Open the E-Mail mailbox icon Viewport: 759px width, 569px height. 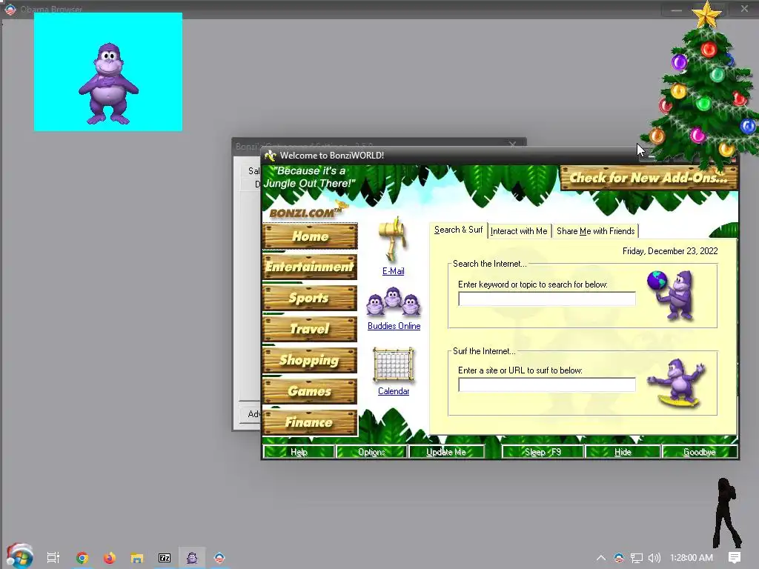pyautogui.click(x=393, y=239)
